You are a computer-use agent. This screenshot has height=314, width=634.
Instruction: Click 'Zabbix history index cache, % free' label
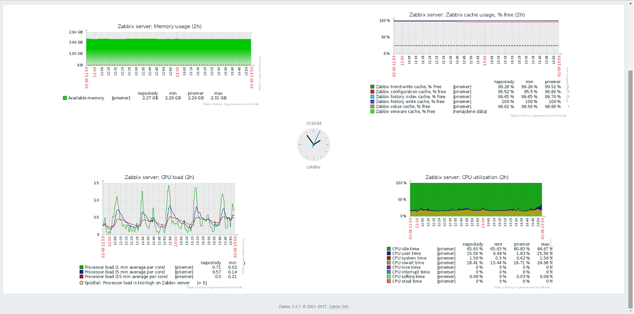point(410,97)
